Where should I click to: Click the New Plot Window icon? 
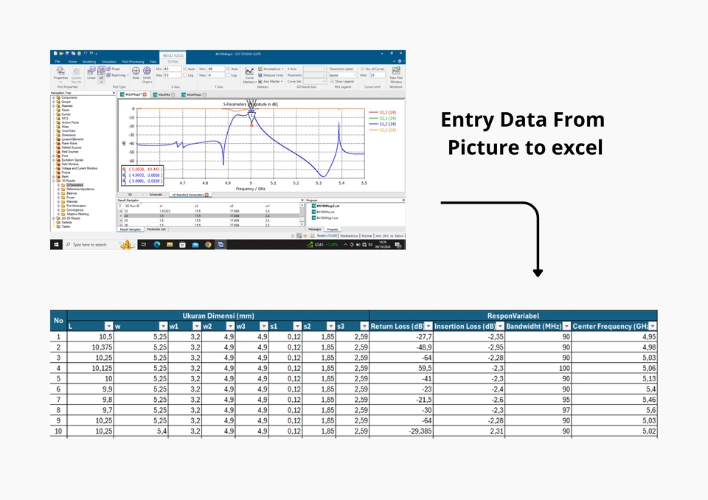(396, 74)
